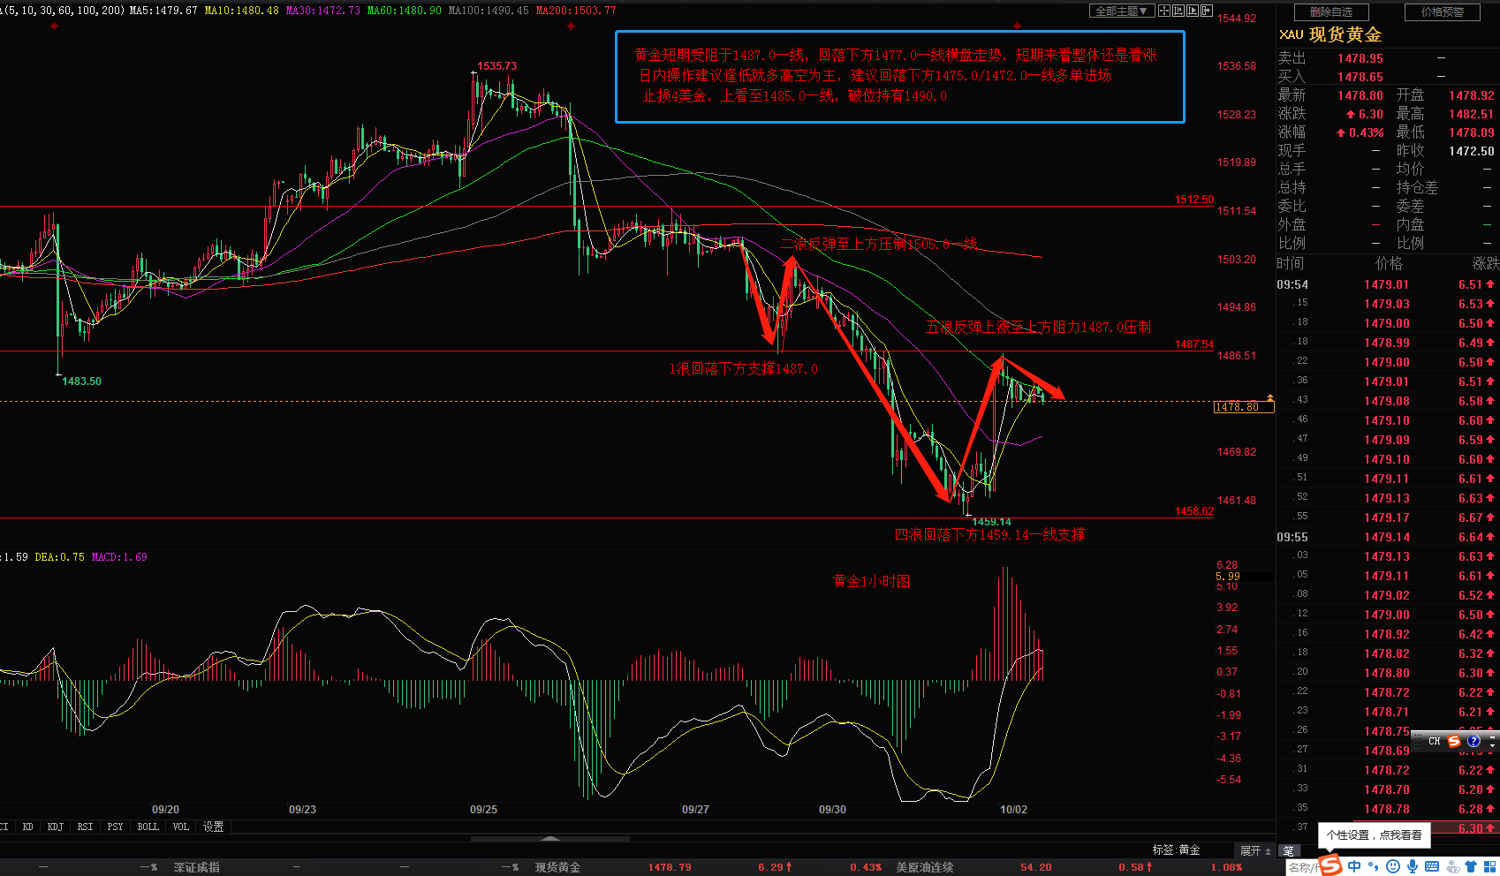Click the grid toolbox icon on Sogou bar
Image resolution: width=1500 pixels, height=876 pixels.
[1489, 866]
